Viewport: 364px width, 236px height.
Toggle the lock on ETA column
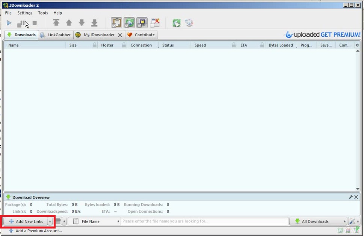click(x=262, y=45)
